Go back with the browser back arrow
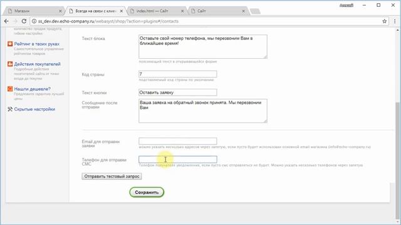The width and height of the screenshot is (401, 225). (6, 21)
